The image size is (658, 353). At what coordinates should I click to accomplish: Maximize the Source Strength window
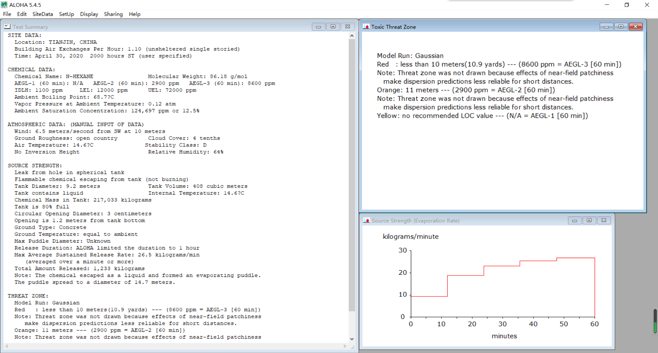pyautogui.click(x=589, y=220)
